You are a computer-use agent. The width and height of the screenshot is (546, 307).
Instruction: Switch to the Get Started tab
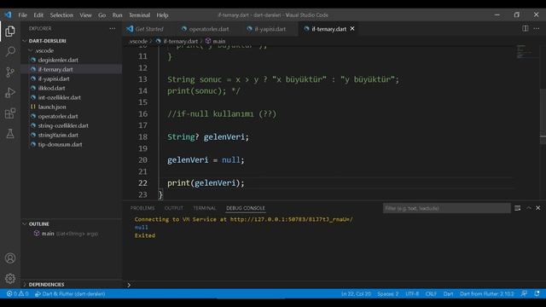tap(150, 29)
